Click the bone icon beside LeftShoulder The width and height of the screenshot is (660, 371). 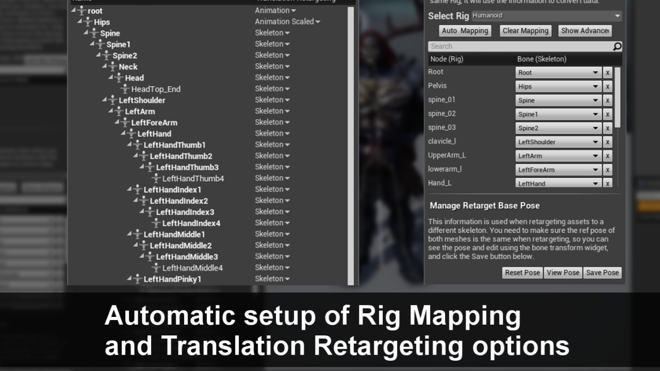pyautogui.click(x=112, y=100)
